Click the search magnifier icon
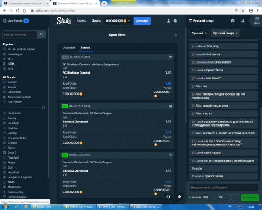 pyautogui.click(x=41, y=35)
